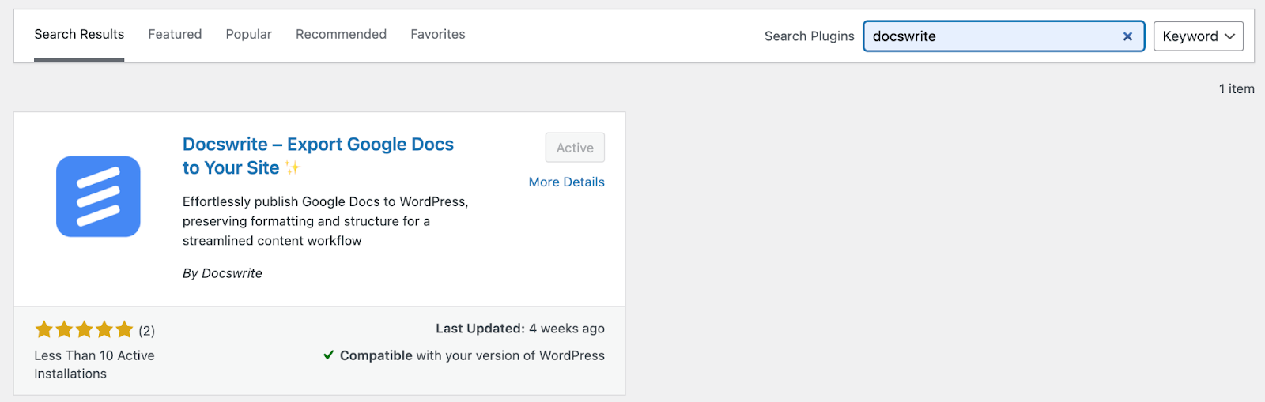This screenshot has width=1265, height=402.
Task: Click the chevron arrow on Keyword dropdown
Action: (x=1229, y=36)
